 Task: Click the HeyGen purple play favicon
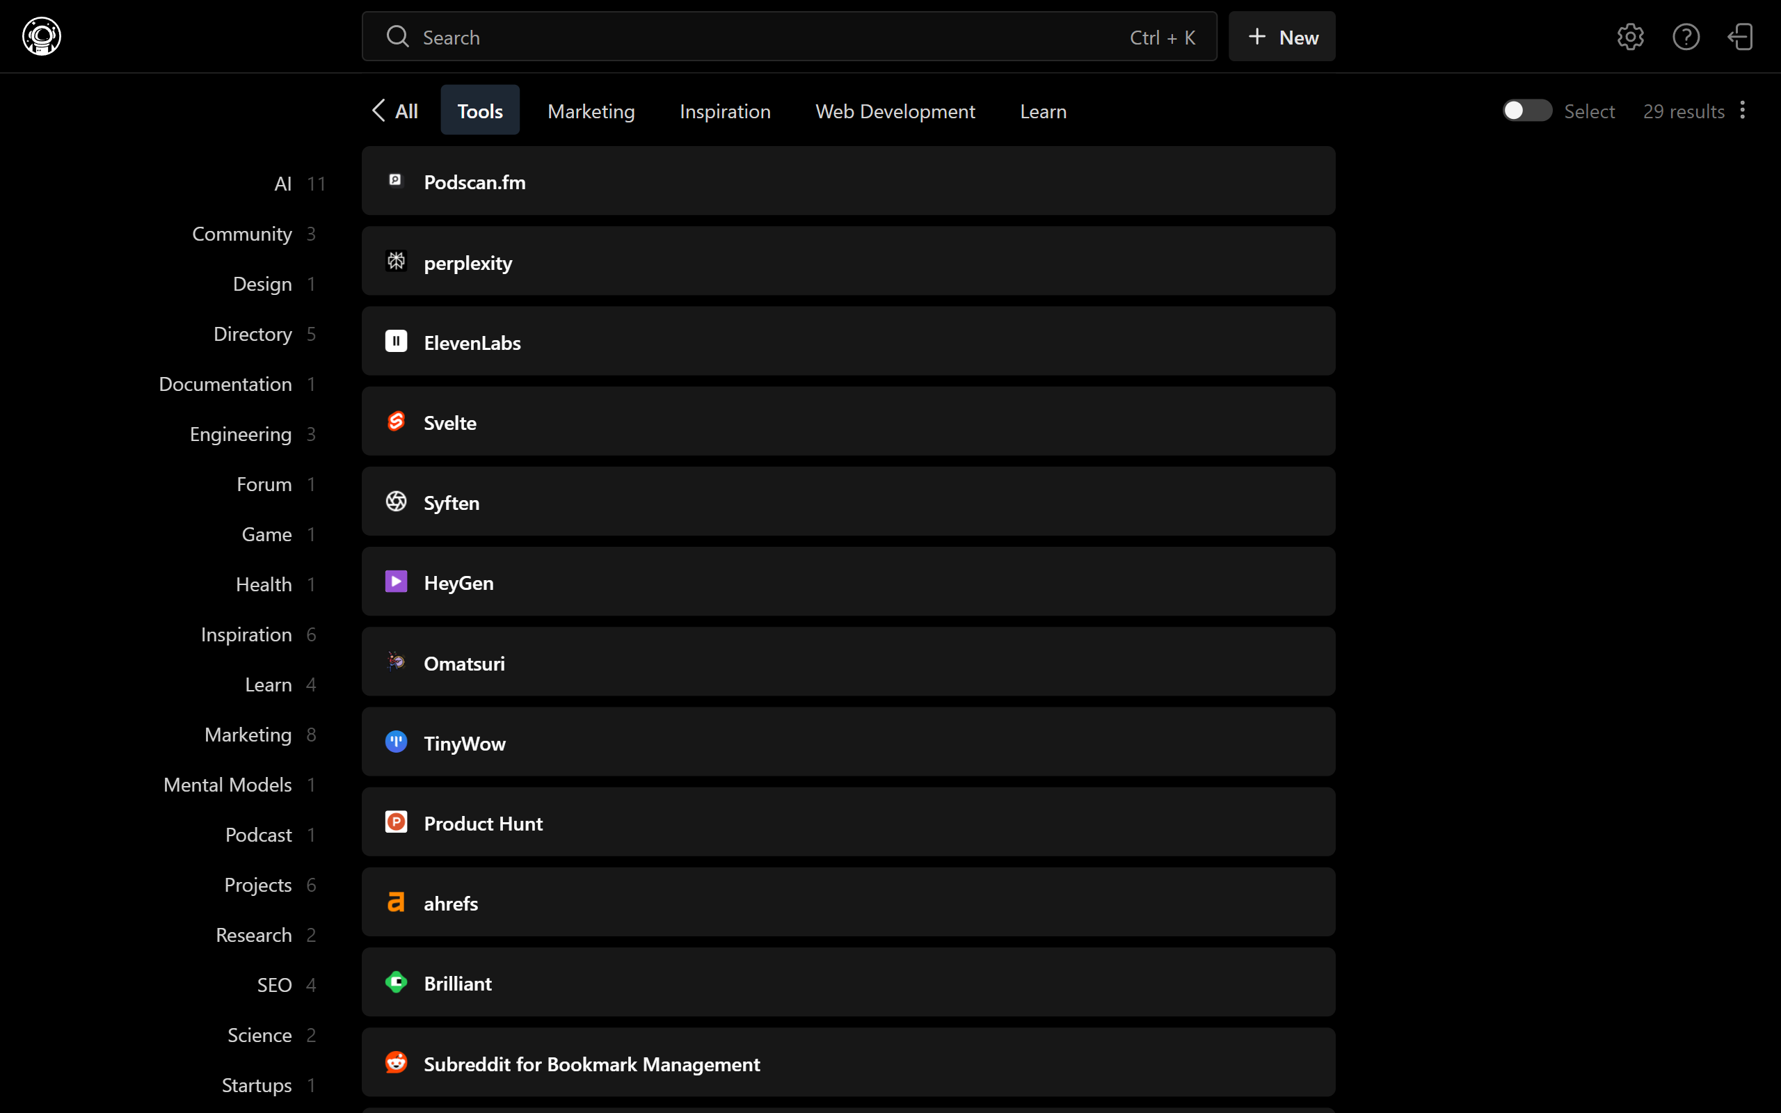pyautogui.click(x=396, y=582)
